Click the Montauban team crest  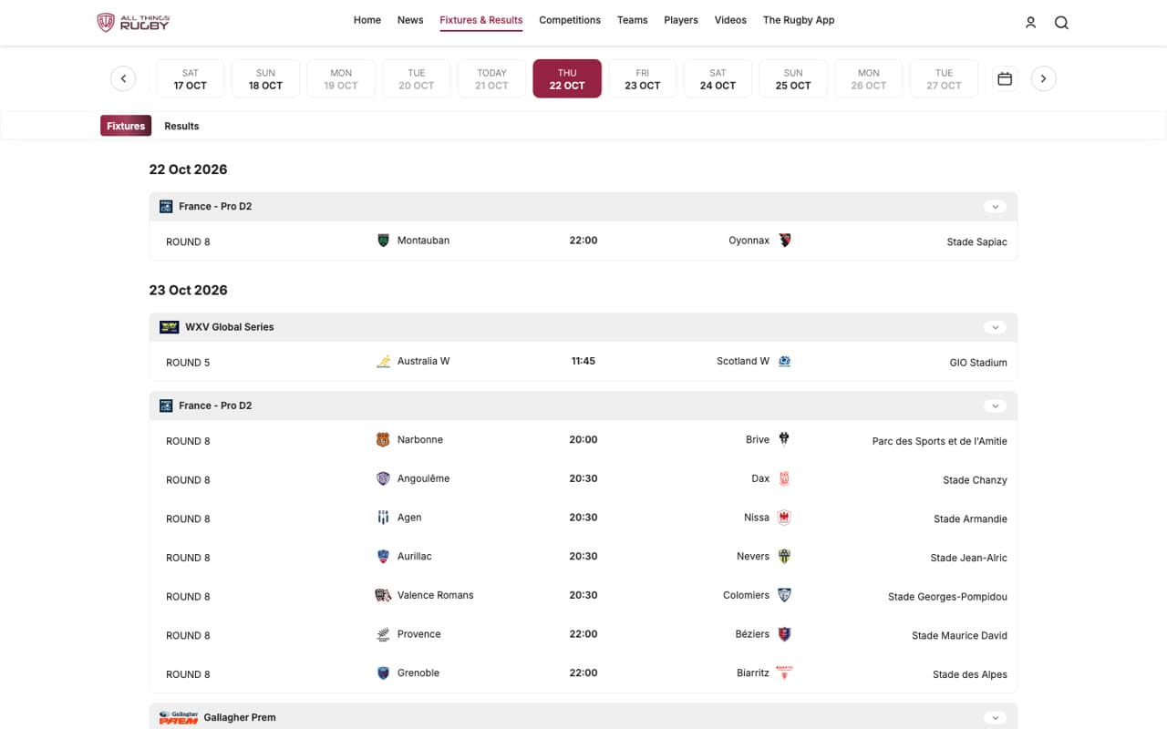point(384,241)
